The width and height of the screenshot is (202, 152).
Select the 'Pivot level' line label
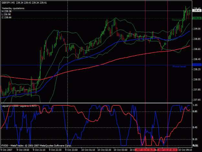tap(179, 66)
